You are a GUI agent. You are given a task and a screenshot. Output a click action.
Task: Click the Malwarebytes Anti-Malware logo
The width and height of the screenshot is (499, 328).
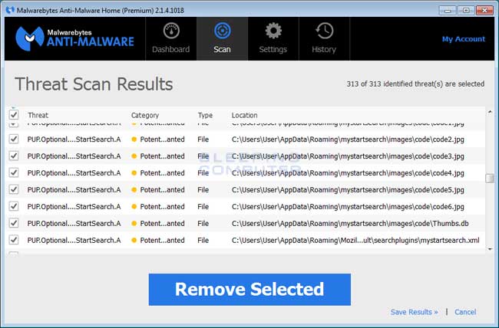(x=74, y=38)
